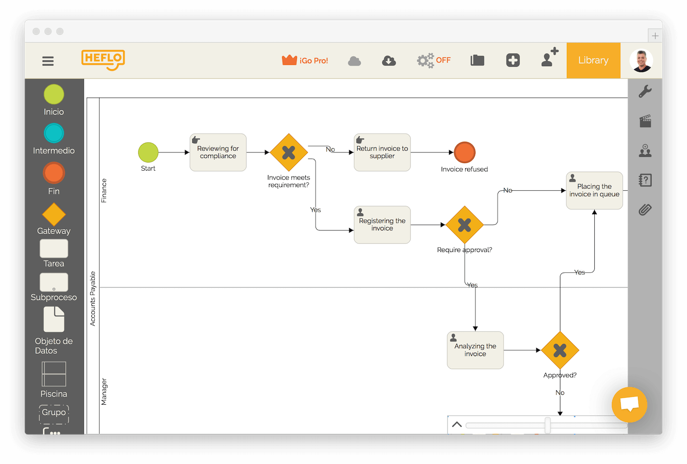The width and height of the screenshot is (687, 464).
Task: Open the Library tab
Action: 593,60
